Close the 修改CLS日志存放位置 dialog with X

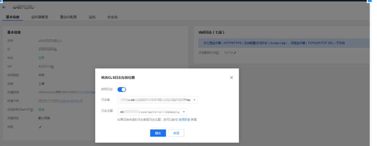click(231, 77)
